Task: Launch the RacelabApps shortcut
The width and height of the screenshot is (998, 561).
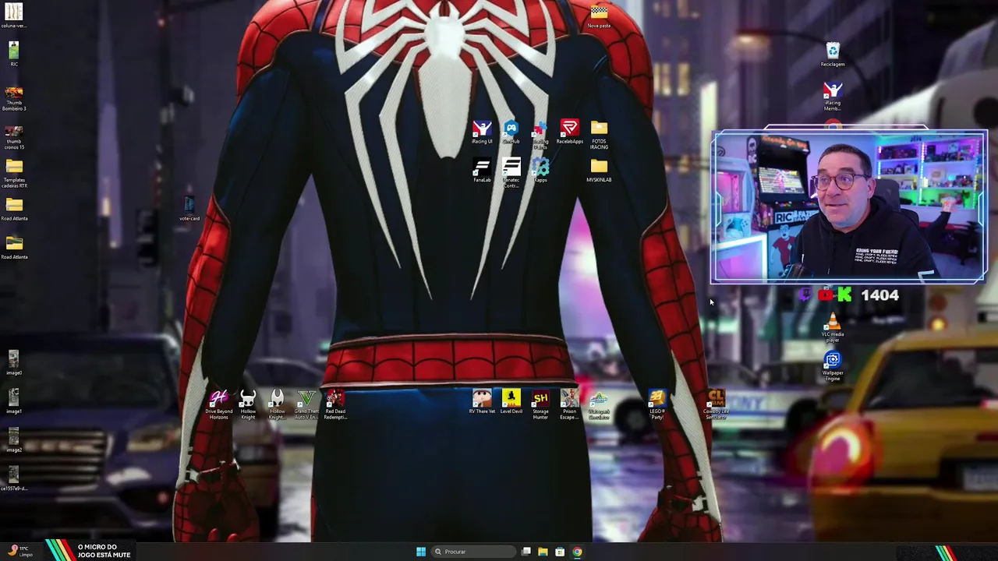Action: (569, 132)
